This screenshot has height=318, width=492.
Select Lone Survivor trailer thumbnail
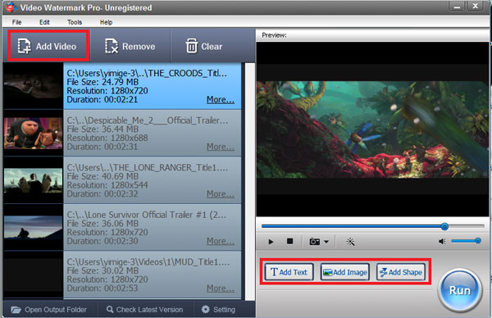click(33, 228)
